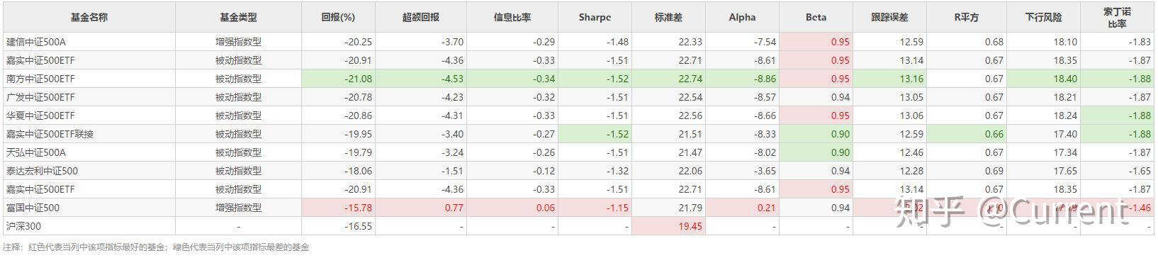
Task: Click the 标准差 column header
Action: point(668,17)
